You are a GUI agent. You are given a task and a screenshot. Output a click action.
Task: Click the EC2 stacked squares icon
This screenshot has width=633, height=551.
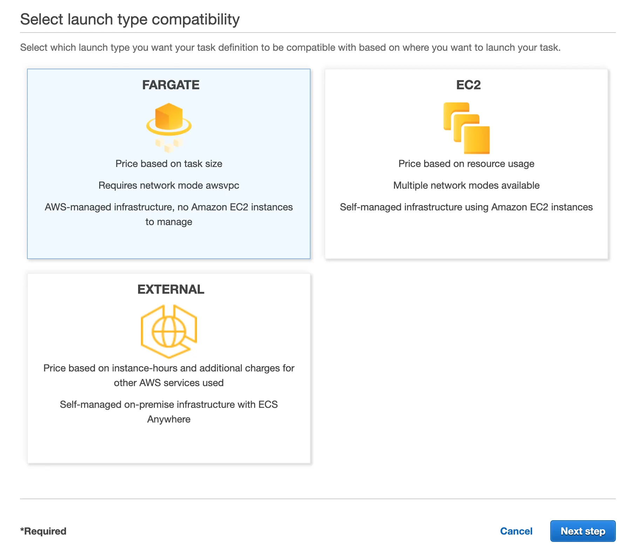467,128
